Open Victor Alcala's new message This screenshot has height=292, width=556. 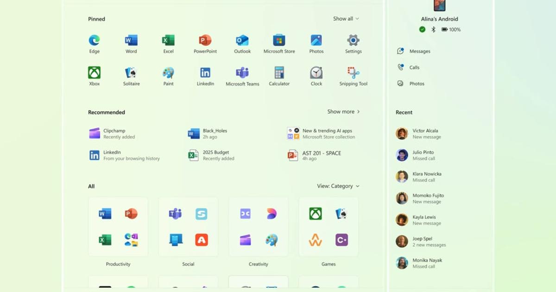tap(419, 133)
